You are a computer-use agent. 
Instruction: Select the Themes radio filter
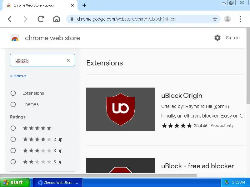pyautogui.click(x=13, y=104)
